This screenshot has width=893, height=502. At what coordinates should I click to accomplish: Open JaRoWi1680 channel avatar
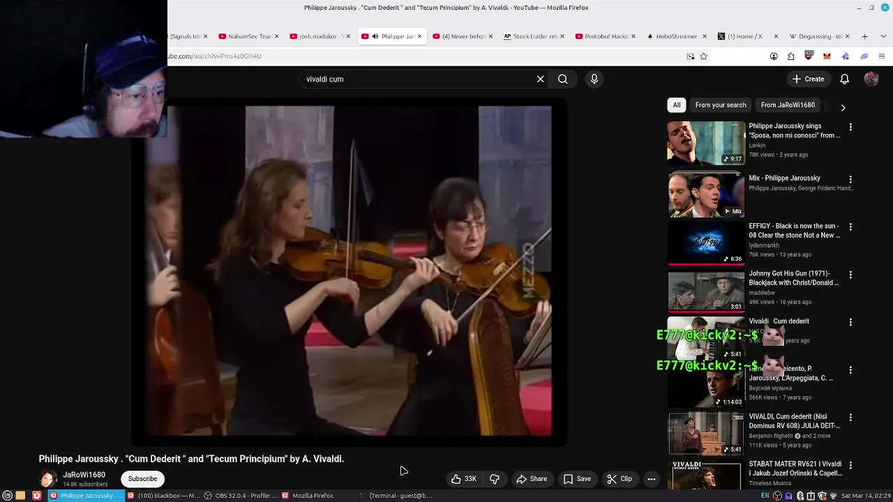click(48, 479)
